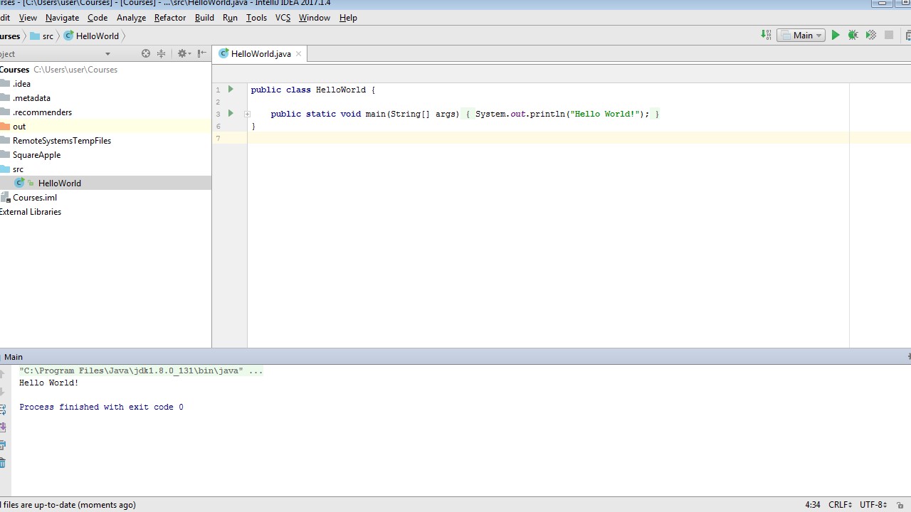Close the HelloWorld.java tab
The height and width of the screenshot is (512, 911).
tap(299, 54)
